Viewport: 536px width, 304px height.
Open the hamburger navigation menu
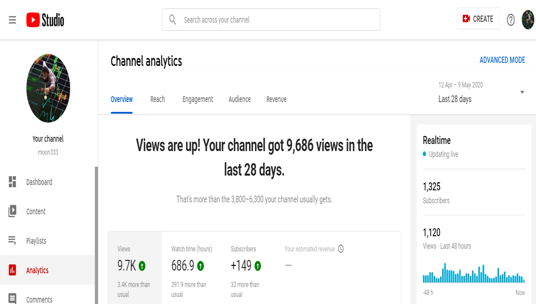[13, 20]
